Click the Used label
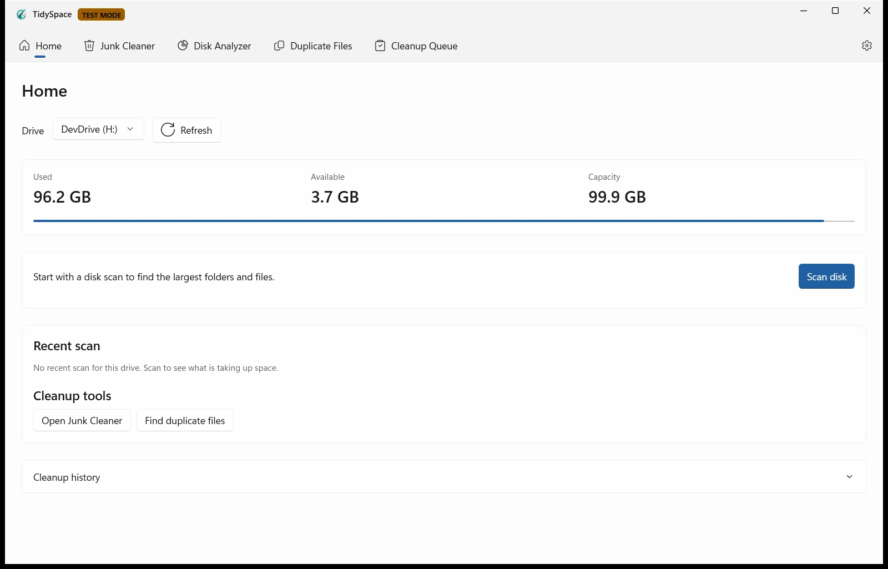This screenshot has height=569, width=888. (x=43, y=177)
